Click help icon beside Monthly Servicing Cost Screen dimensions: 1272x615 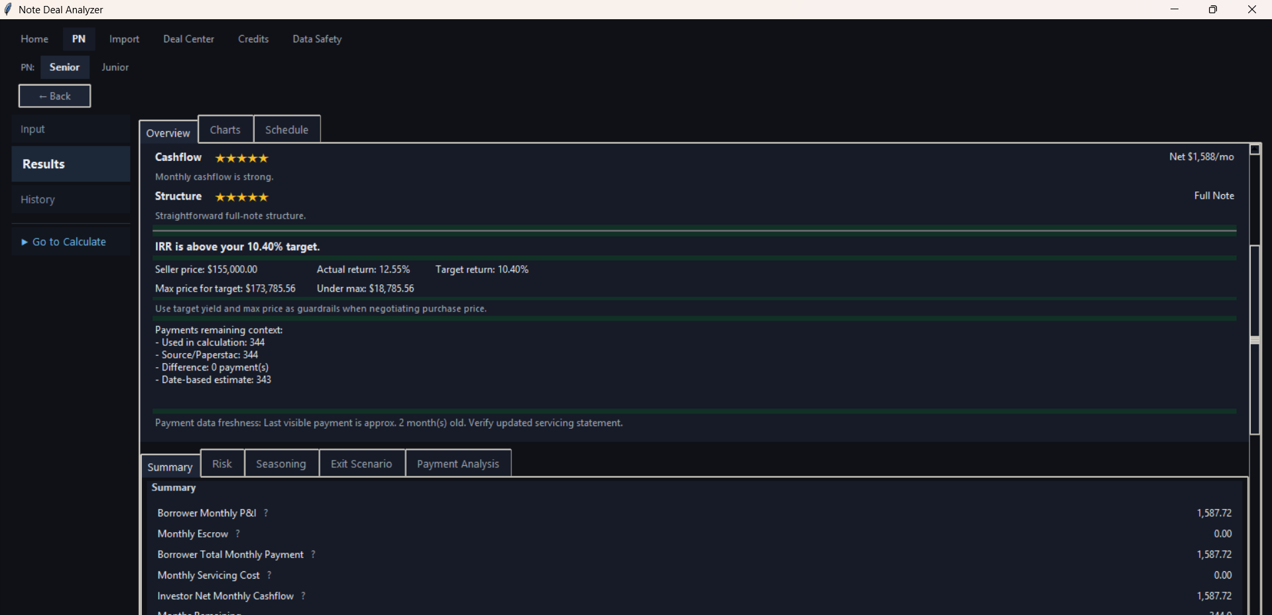click(269, 575)
